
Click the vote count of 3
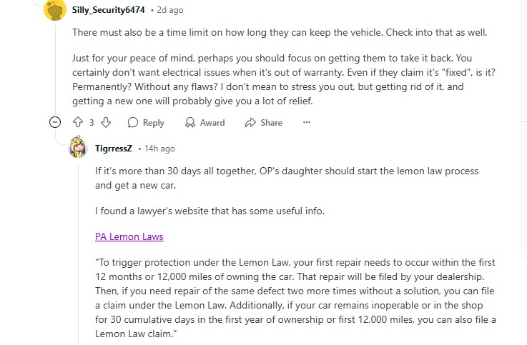(92, 123)
